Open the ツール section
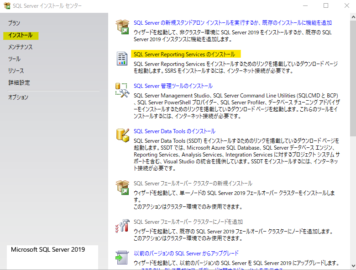356x270 pixels. [14, 59]
